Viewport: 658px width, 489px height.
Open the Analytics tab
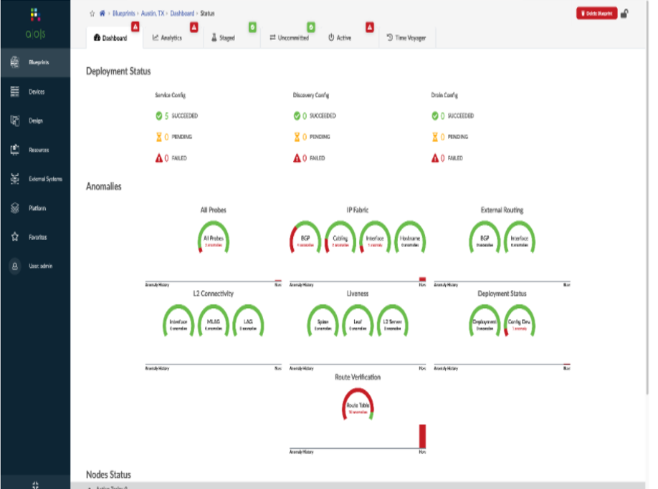tap(168, 38)
